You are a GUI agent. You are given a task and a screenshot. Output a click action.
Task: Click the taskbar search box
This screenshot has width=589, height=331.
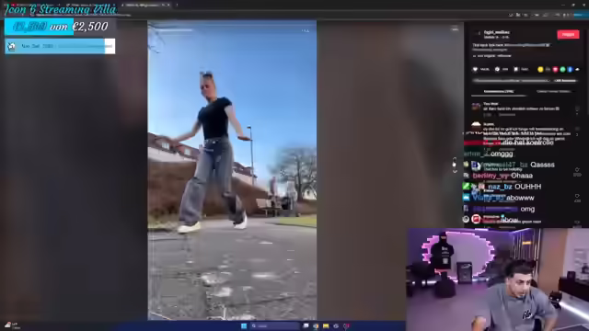point(275,325)
